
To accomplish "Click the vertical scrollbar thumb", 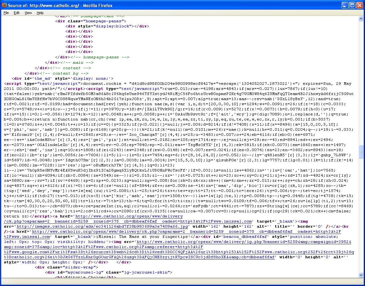I will (x=361, y=151).
